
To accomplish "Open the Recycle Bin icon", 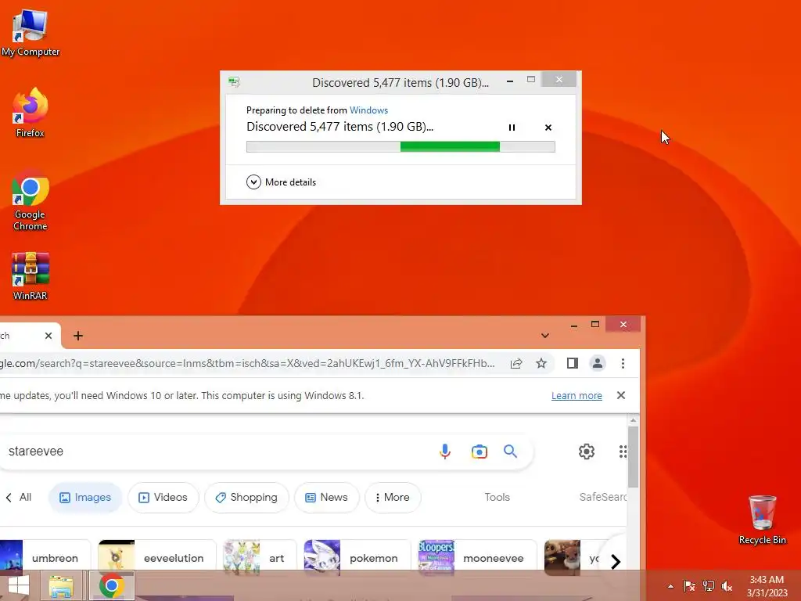I will point(762,520).
